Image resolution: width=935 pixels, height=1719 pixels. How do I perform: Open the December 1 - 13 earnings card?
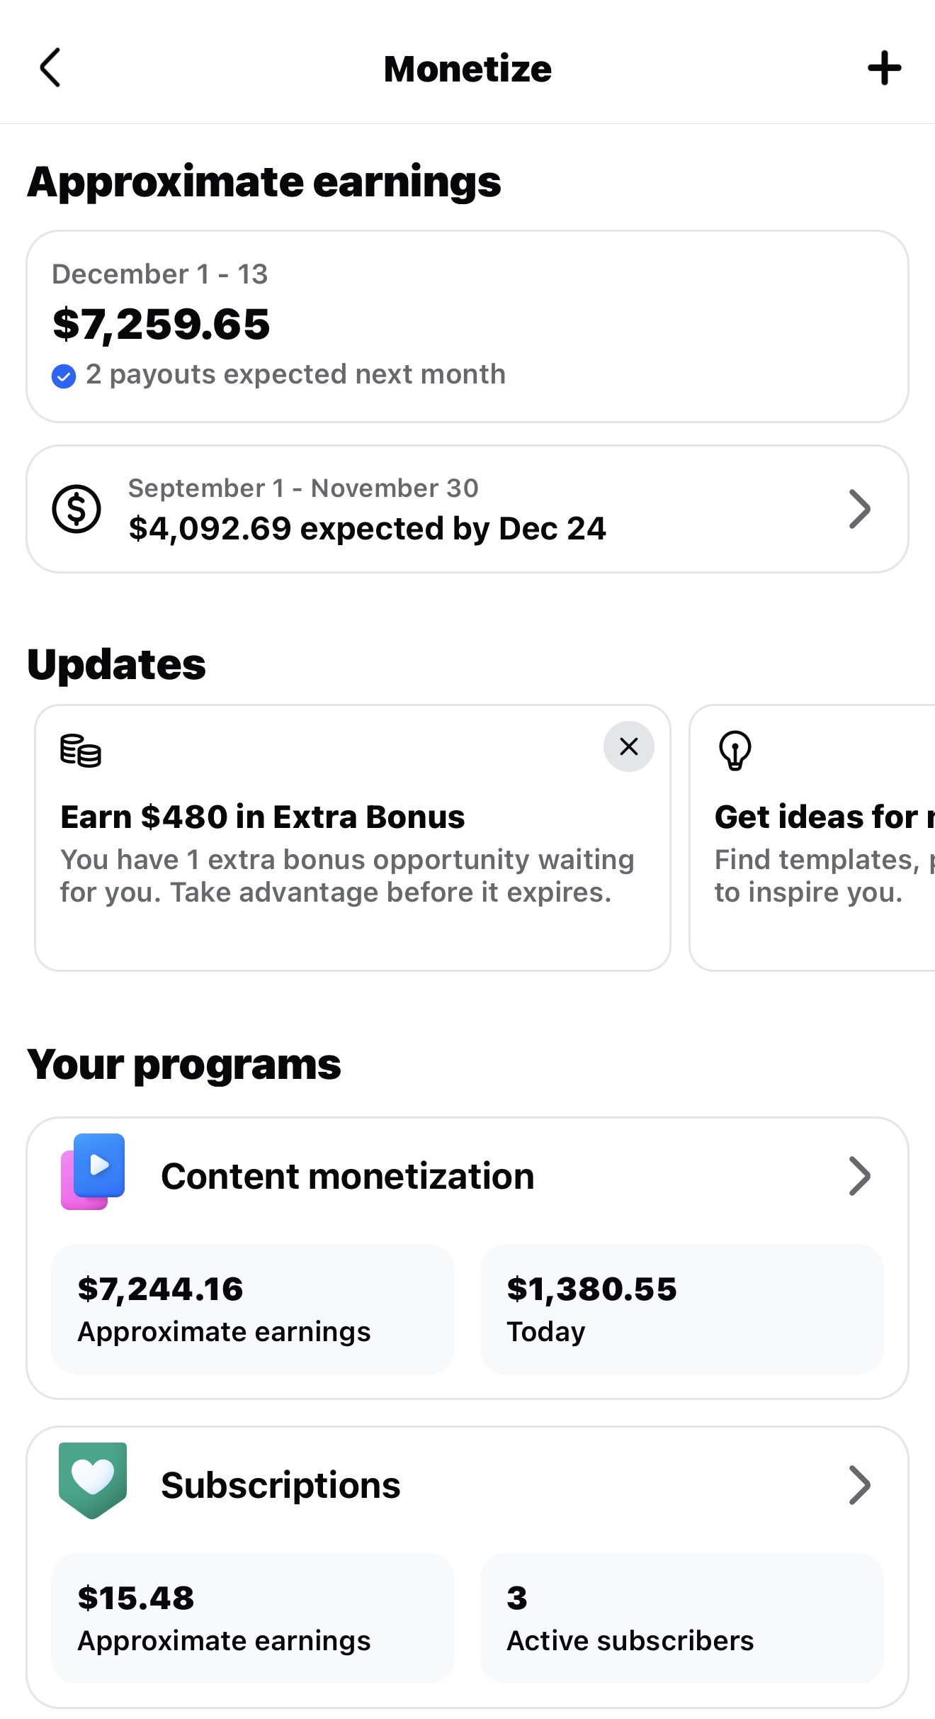[x=467, y=326]
